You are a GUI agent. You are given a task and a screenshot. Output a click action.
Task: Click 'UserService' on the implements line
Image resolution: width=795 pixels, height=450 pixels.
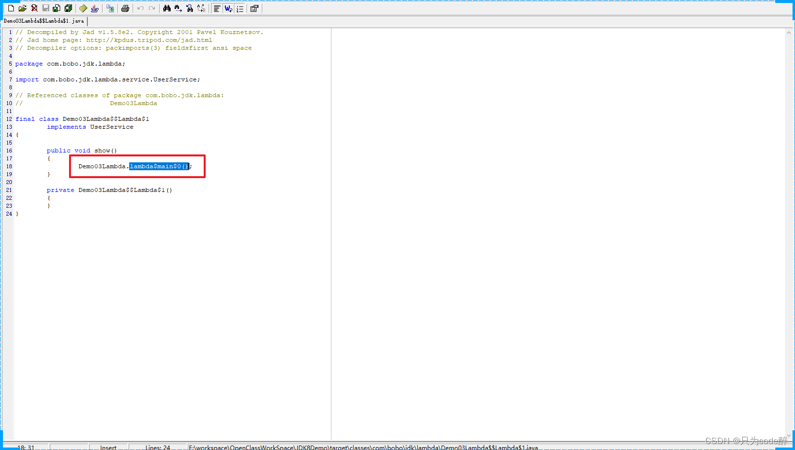[112, 127]
